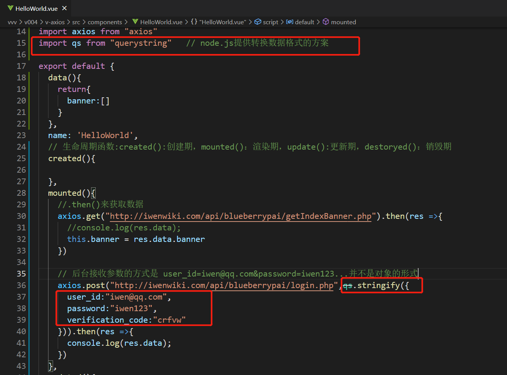Select line number 15 in gutter
507x375 pixels.
click(21, 43)
